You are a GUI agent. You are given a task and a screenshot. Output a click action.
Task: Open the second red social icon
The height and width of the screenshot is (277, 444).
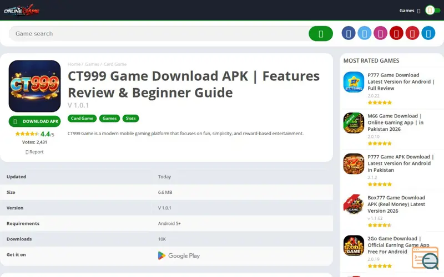coord(412,34)
